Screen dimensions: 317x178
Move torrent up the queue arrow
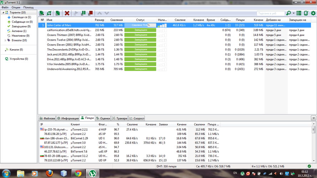point(99,13)
